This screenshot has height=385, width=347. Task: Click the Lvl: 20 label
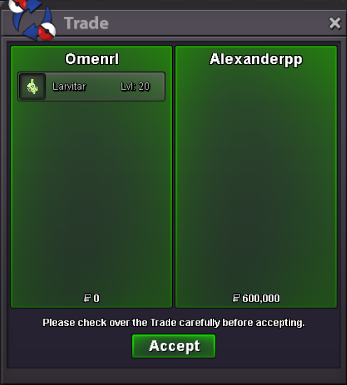[x=135, y=87]
